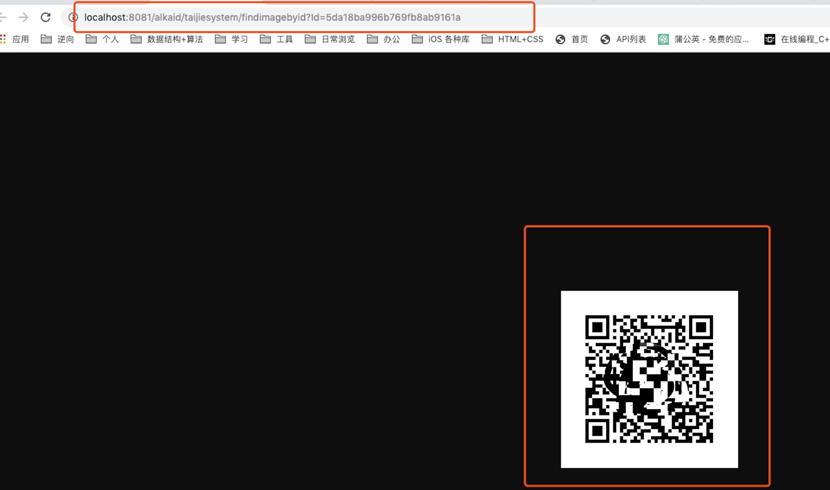Expand the 工具 bookmark folder

click(276, 39)
